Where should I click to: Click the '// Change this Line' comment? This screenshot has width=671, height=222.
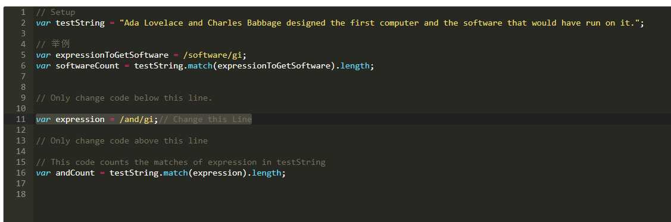[205, 120]
